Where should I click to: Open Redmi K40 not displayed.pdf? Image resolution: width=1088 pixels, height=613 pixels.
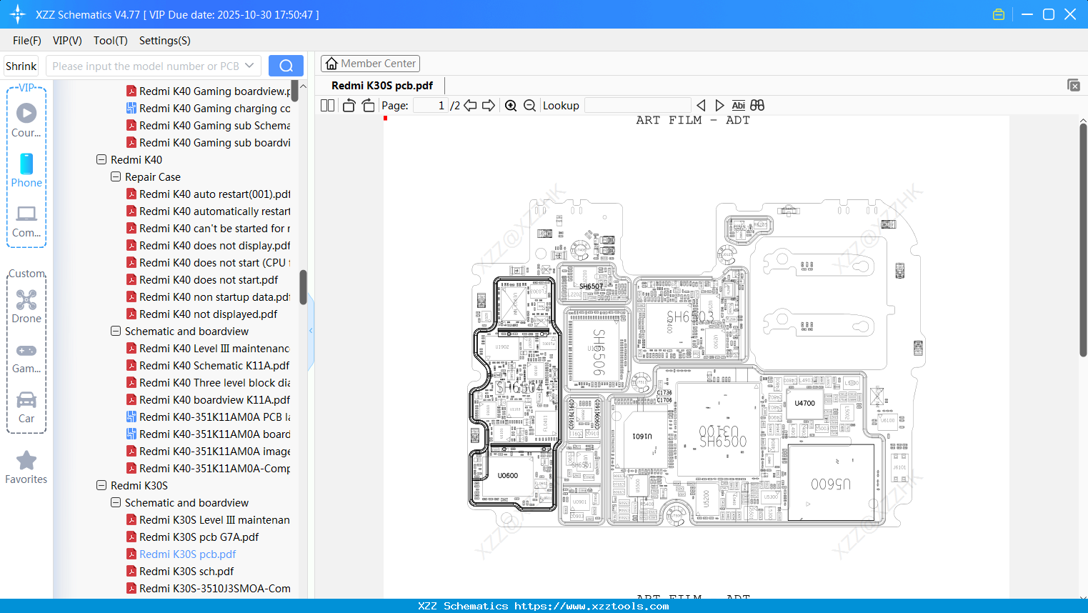click(x=202, y=314)
